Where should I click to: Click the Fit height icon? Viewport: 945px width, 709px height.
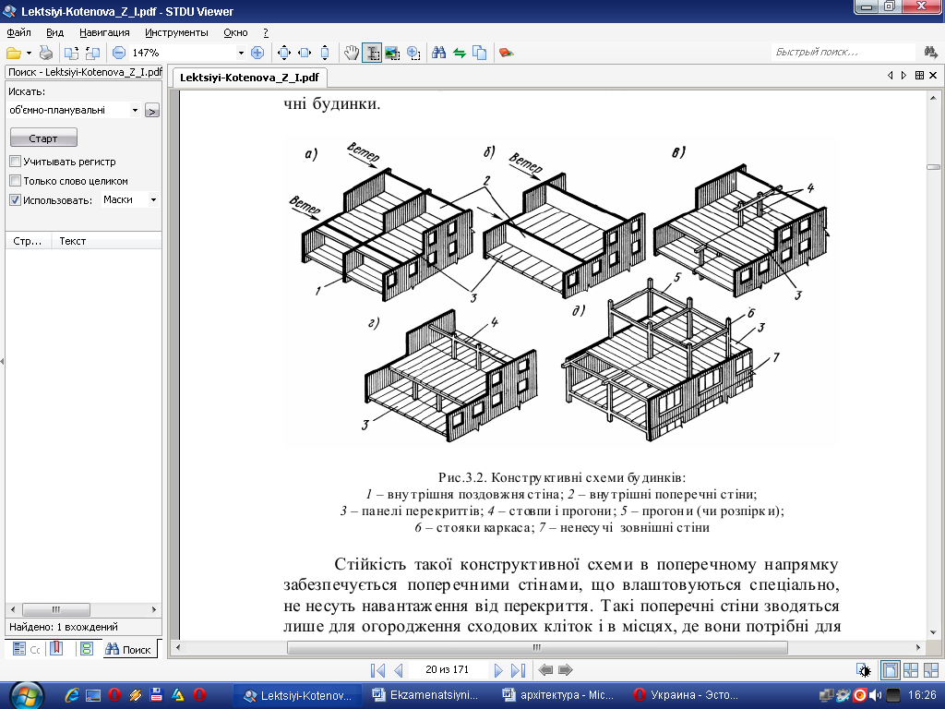325,53
